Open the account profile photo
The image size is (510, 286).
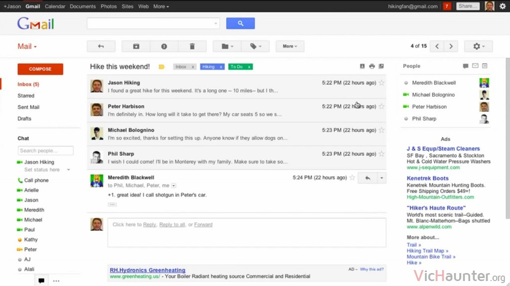(490, 6)
